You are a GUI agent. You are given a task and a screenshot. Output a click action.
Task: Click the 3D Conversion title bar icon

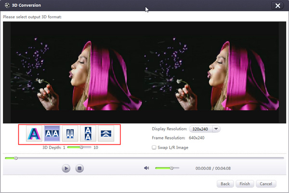6,6
